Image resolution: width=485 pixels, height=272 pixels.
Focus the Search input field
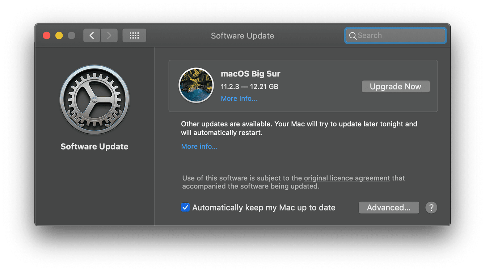coord(395,36)
